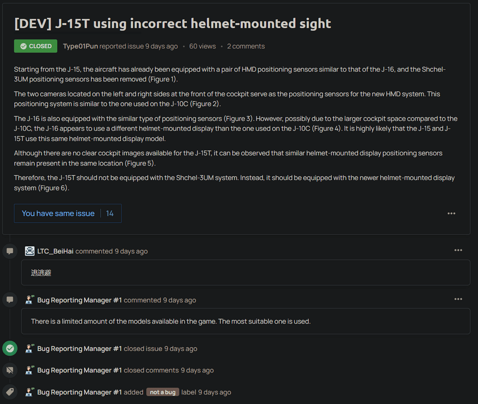Click comment bubble icon next to the manager's comment
This screenshot has height=404, width=478.
[10, 300]
